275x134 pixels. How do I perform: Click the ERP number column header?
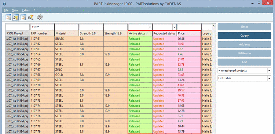tap(42, 33)
